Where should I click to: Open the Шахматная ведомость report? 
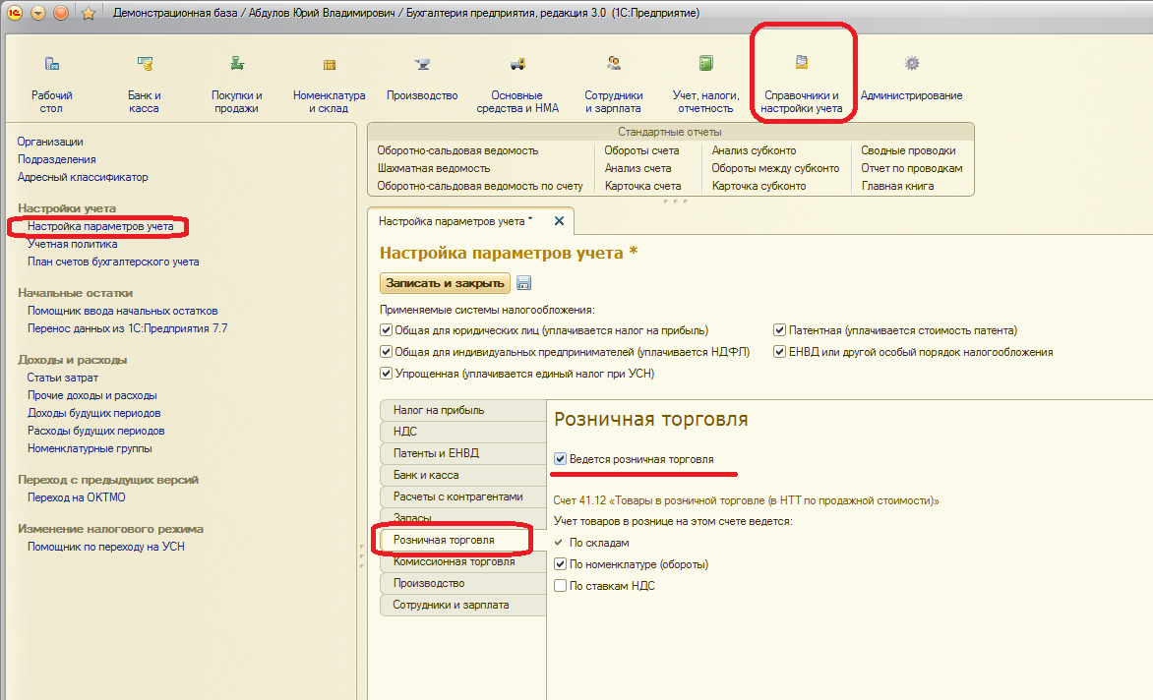click(433, 168)
